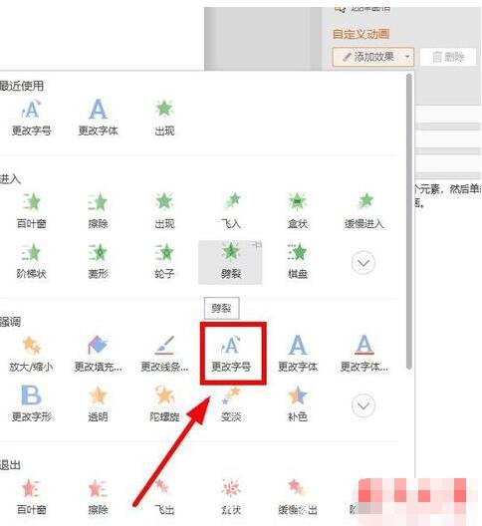Select the 更改线条 color emphasis effect

click(x=164, y=354)
